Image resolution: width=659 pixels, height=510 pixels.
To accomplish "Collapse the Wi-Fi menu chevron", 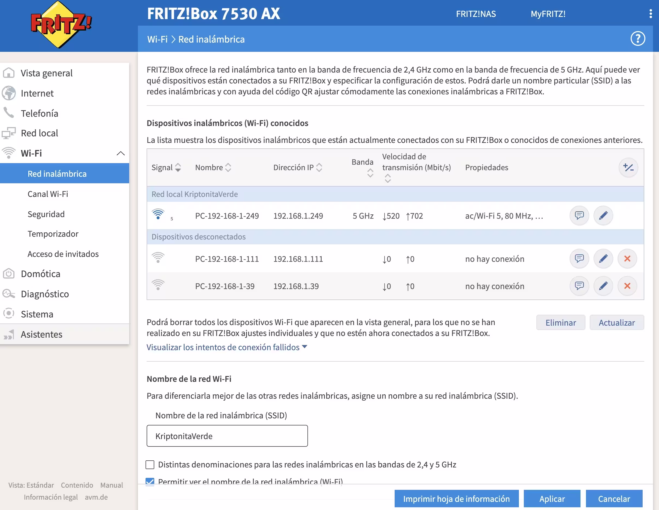I will pos(121,153).
